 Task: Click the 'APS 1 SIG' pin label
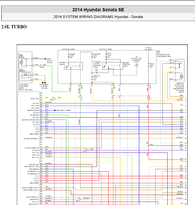pyautogui.click(x=35, y=157)
